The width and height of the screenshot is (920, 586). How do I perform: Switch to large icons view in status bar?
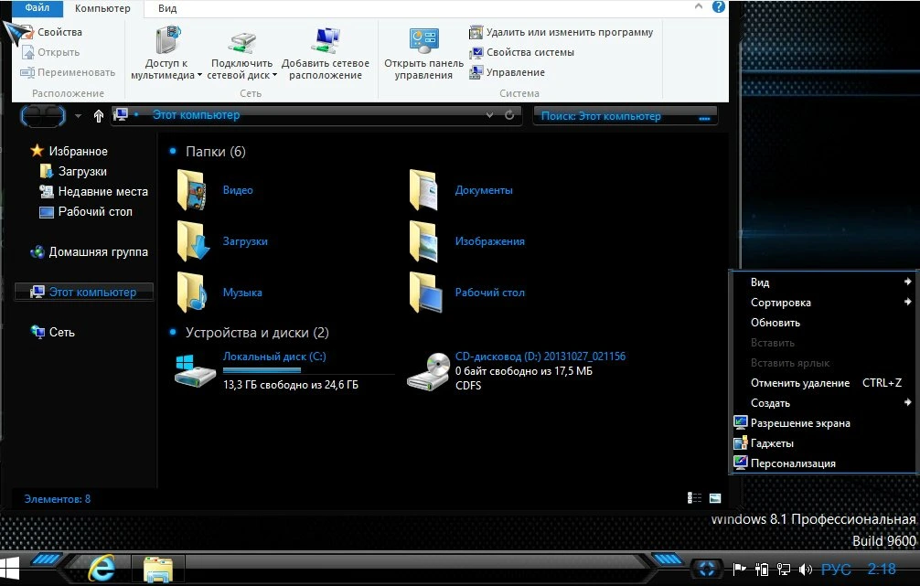click(x=714, y=498)
